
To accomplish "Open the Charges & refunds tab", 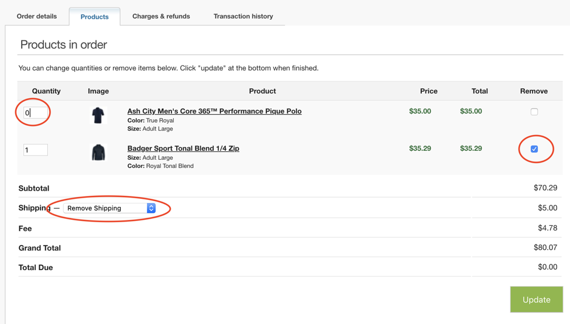I will 161,16.
